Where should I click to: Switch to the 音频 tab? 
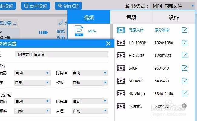[x=131, y=17]
